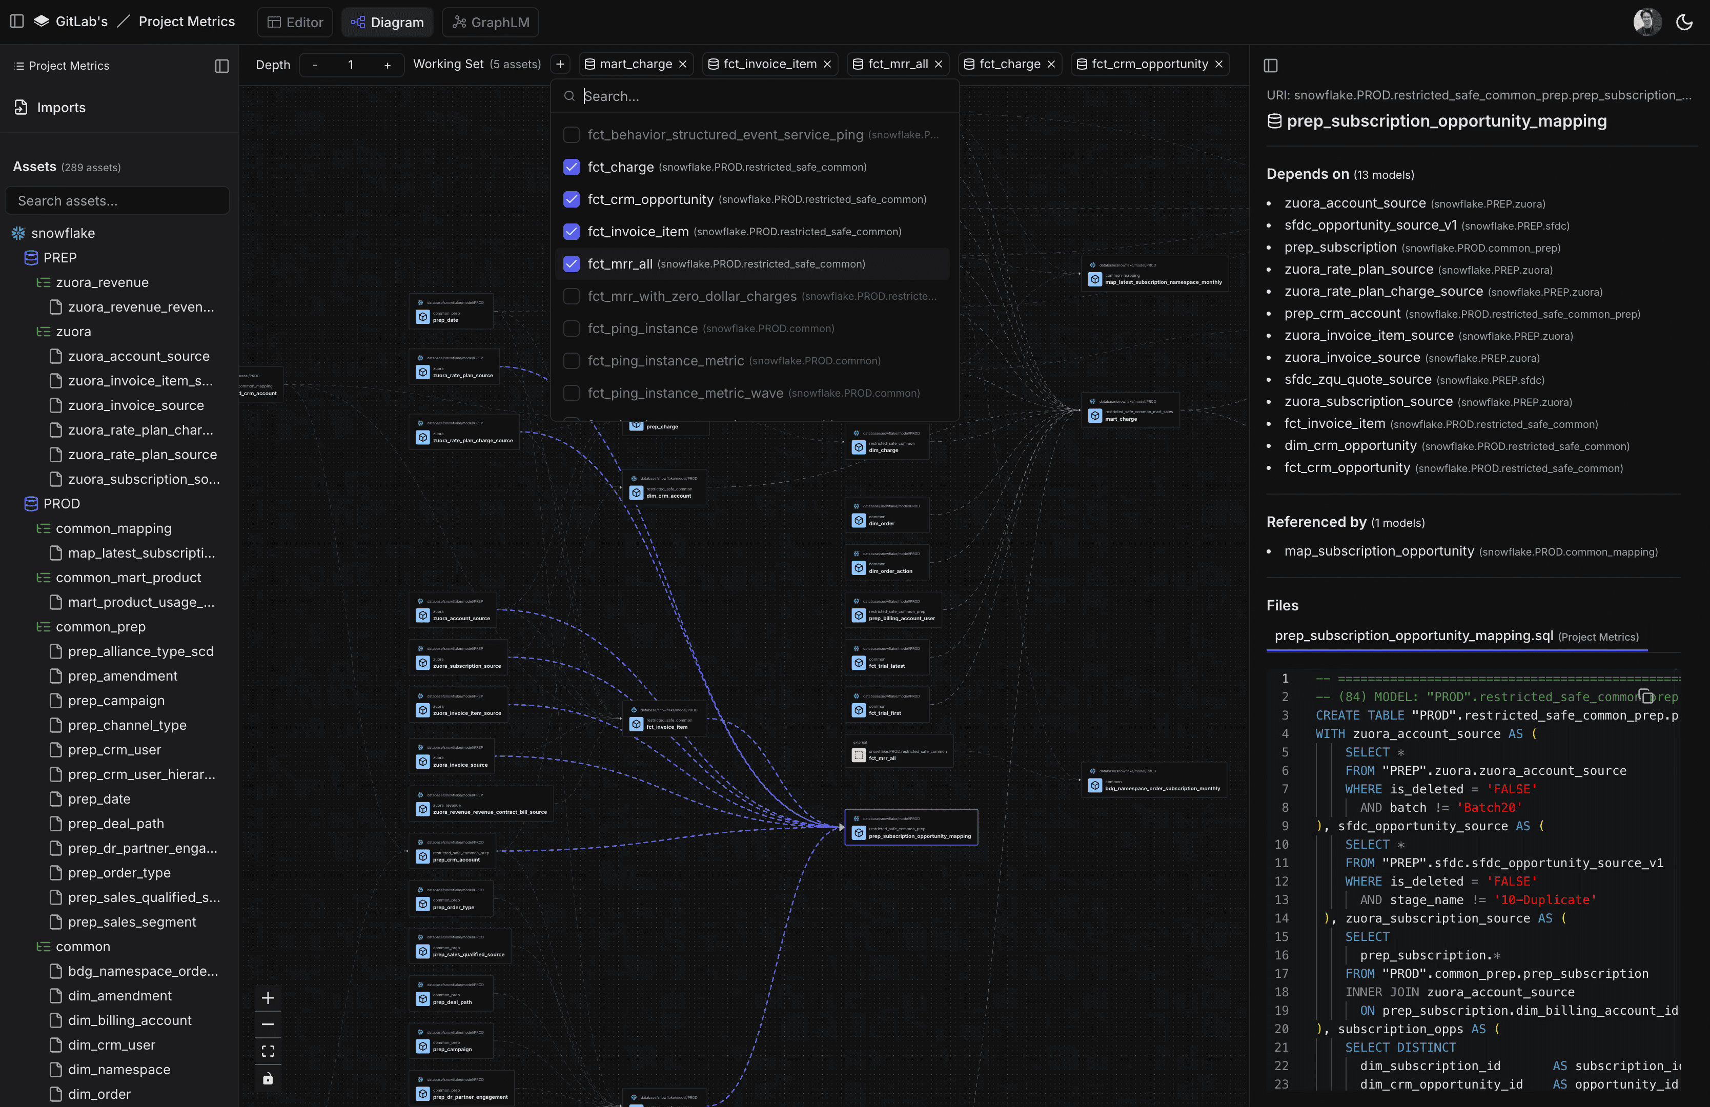Remove fct_invoice_item from working set
This screenshot has width=1710, height=1107.
828,64
